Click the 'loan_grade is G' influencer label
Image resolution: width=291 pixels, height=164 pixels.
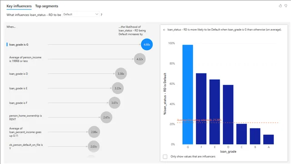[19, 45]
